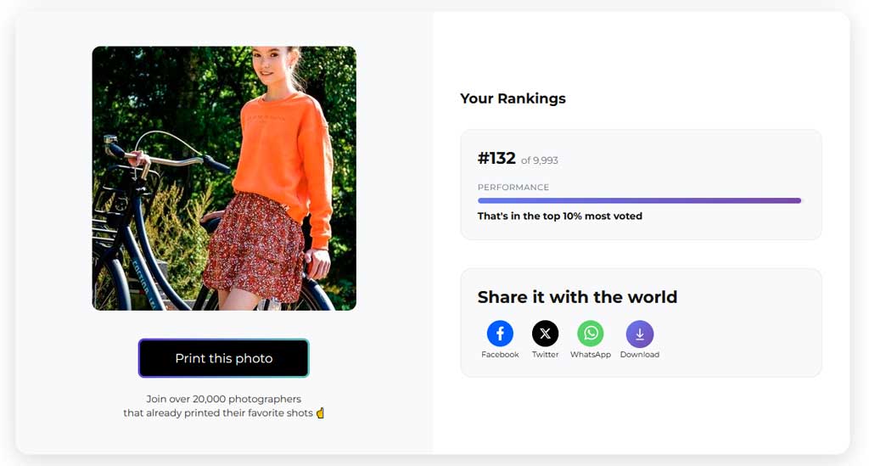Screen dimensions: 869x466
Task: Click the Your Rankings heading
Action: [513, 98]
